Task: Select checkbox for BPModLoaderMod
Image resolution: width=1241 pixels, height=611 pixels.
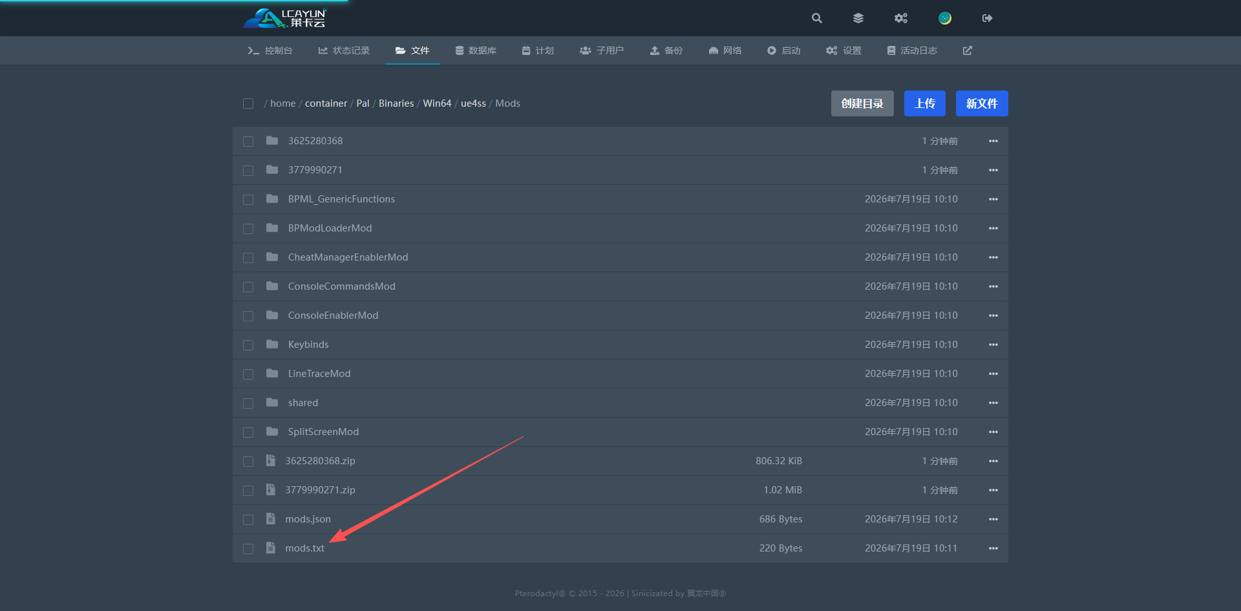Action: click(x=248, y=229)
